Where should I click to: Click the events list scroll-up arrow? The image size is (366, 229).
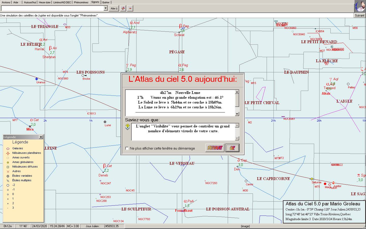click(237, 92)
